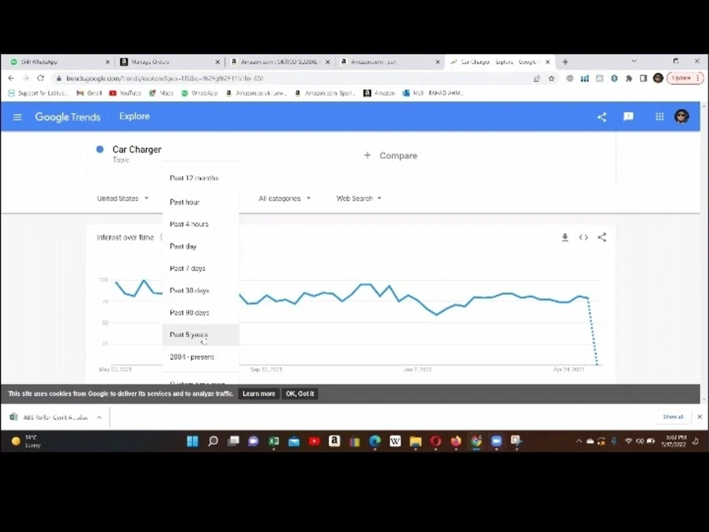This screenshot has width=709, height=532.
Task: Open Firefox from the taskbar
Action: [x=456, y=441]
